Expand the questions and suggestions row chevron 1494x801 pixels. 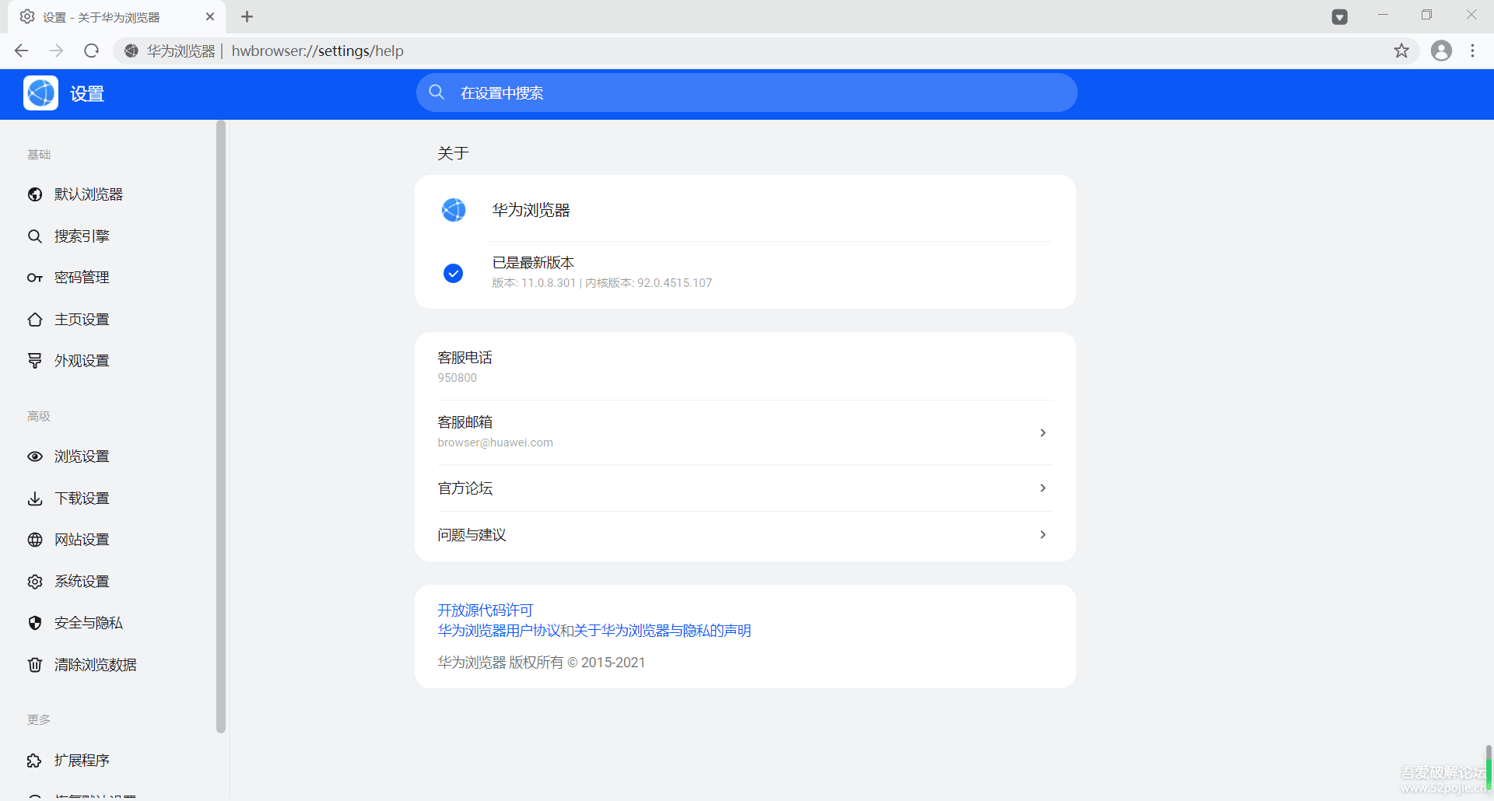pos(1043,534)
